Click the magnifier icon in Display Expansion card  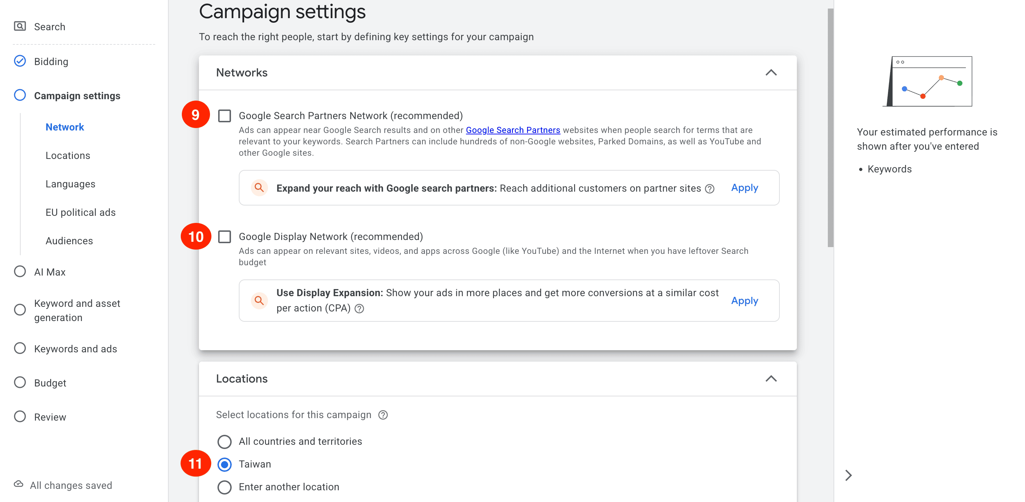[259, 300]
